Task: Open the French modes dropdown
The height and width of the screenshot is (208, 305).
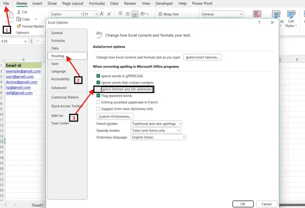Action: point(156,124)
